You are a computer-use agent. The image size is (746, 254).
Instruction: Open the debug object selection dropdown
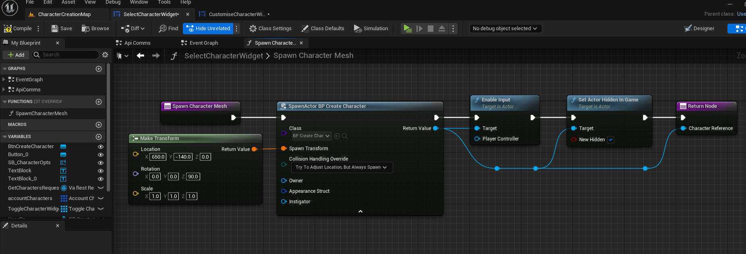505,29
